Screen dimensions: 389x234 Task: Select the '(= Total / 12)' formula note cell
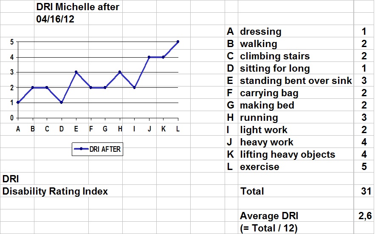click(x=296, y=228)
